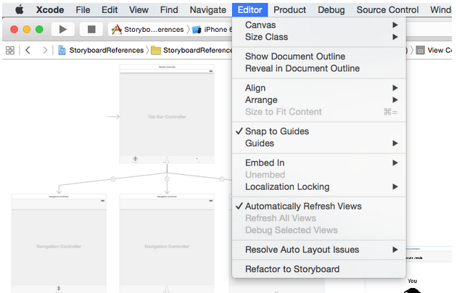Select the iPhone 6 device destination
The width and height of the screenshot is (462, 293).
click(x=214, y=29)
